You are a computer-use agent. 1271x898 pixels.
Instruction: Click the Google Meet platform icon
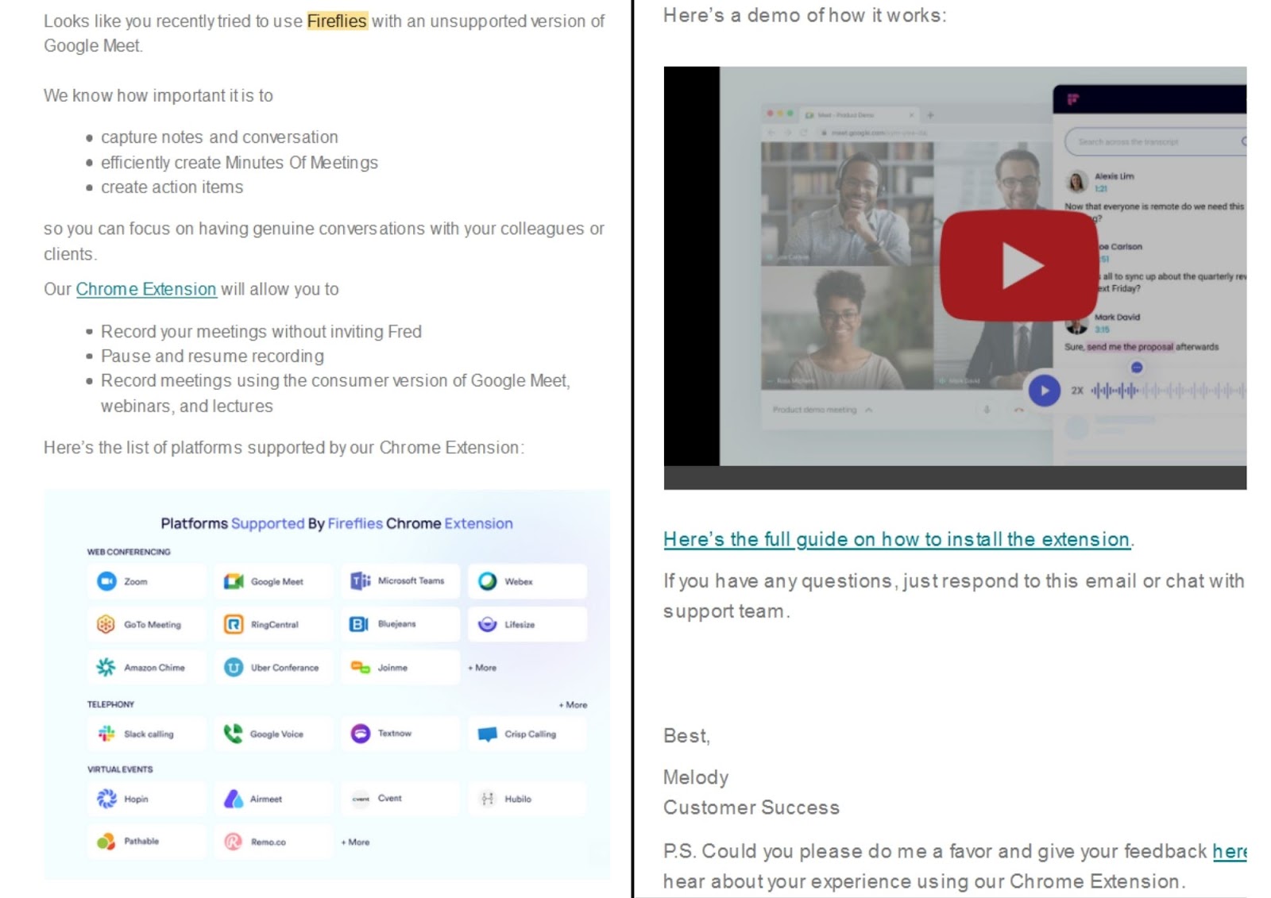[x=234, y=581]
